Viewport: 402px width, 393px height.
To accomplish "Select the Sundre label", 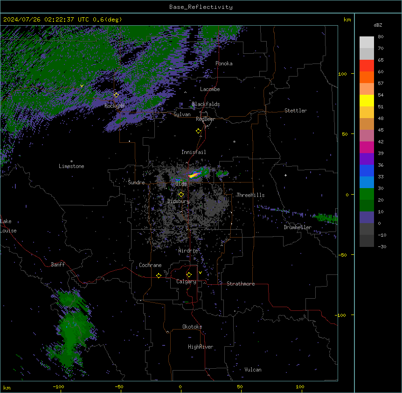I will click(x=136, y=182).
